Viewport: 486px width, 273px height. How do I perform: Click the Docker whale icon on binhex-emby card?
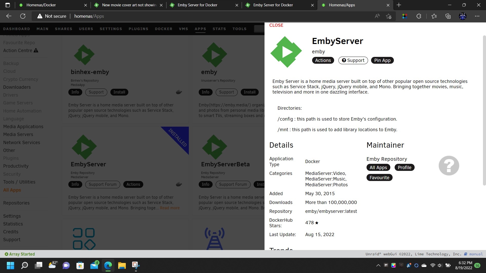(x=179, y=92)
